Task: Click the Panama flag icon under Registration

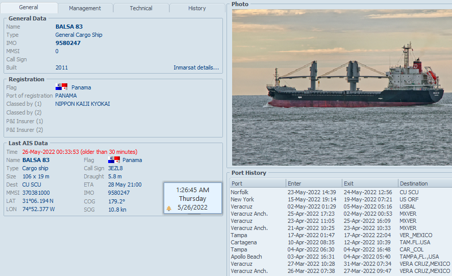Action: [x=61, y=87]
